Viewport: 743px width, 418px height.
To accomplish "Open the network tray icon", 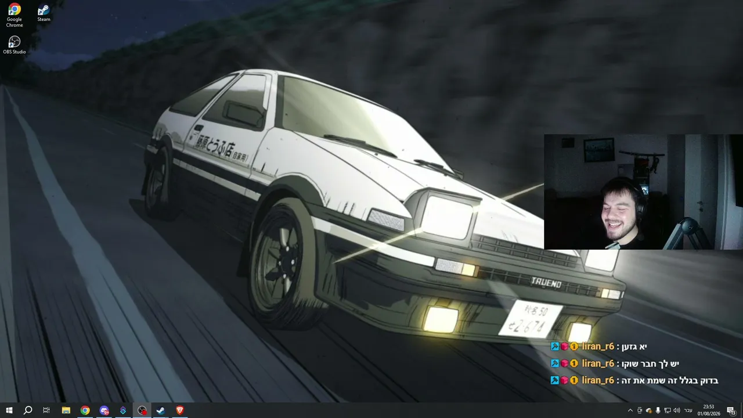I will point(668,410).
